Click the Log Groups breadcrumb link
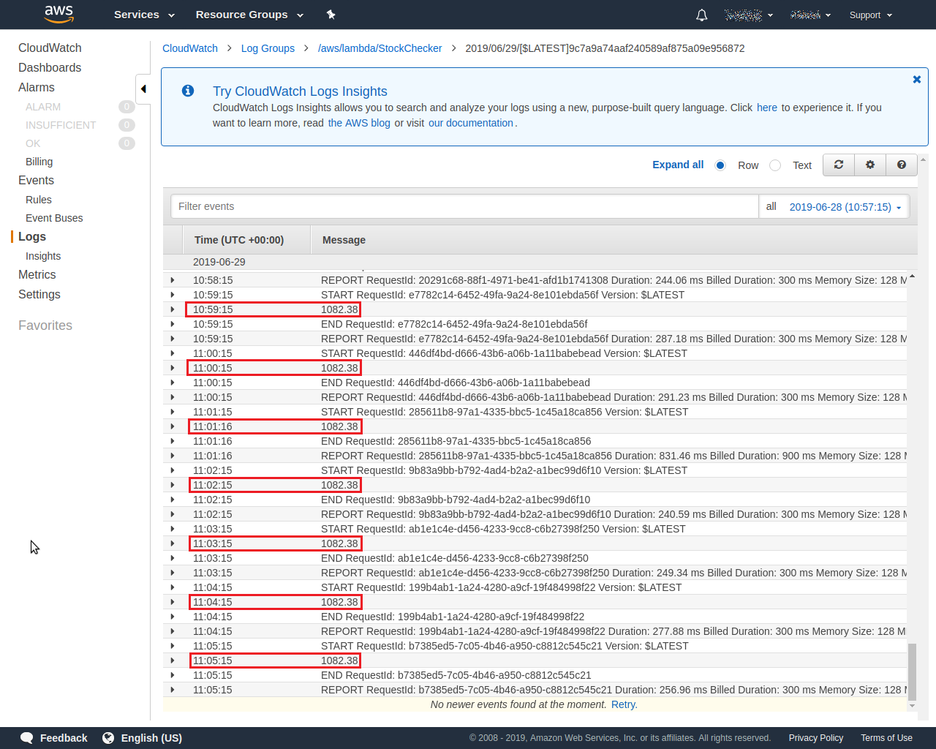936x749 pixels. pos(268,48)
